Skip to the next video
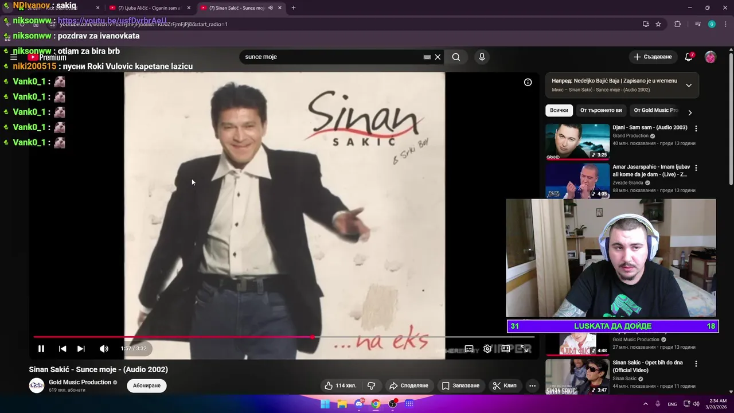 [81, 349]
